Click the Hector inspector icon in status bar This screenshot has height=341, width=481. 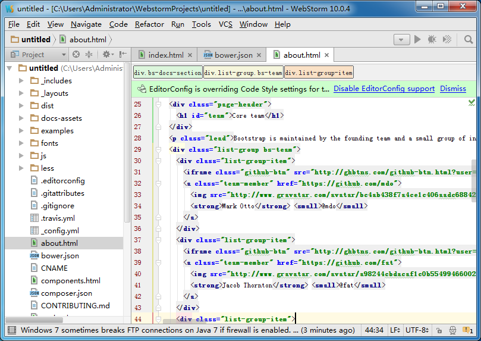pyautogui.click(x=452, y=330)
